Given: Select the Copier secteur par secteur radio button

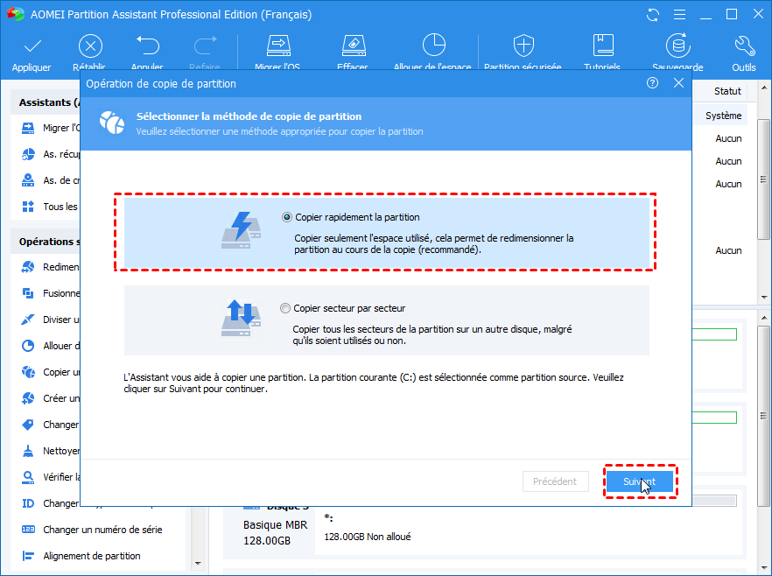Looking at the screenshot, I should pyautogui.click(x=285, y=308).
